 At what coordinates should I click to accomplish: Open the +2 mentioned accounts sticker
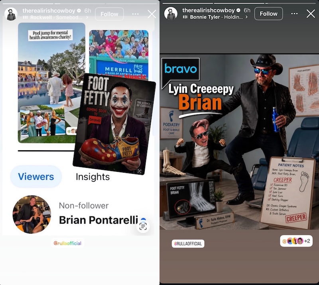[x=296, y=241]
